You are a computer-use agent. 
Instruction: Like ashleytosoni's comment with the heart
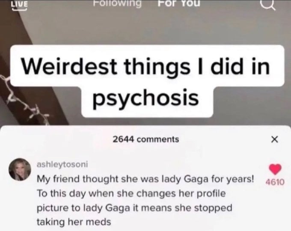(275, 169)
